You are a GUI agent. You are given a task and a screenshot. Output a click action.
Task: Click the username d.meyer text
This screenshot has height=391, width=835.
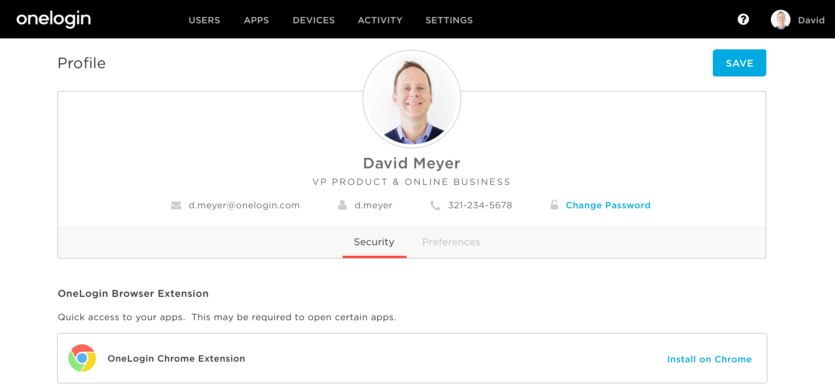pyautogui.click(x=373, y=205)
